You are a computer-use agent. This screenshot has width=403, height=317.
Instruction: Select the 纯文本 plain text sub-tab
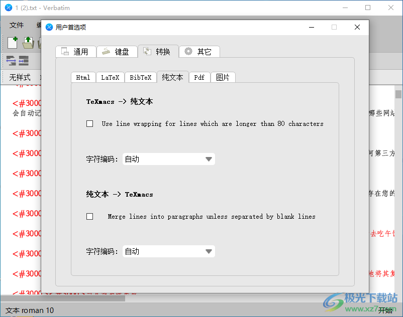click(x=173, y=77)
